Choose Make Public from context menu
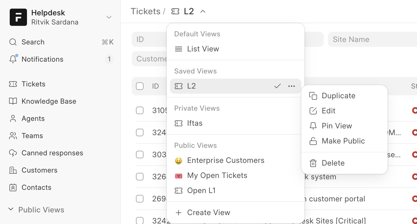Image resolution: width=417 pixels, height=224 pixels. pyautogui.click(x=343, y=141)
